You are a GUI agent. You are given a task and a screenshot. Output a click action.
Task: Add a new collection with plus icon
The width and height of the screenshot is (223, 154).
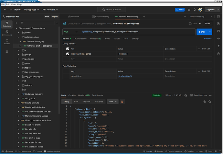16,23
